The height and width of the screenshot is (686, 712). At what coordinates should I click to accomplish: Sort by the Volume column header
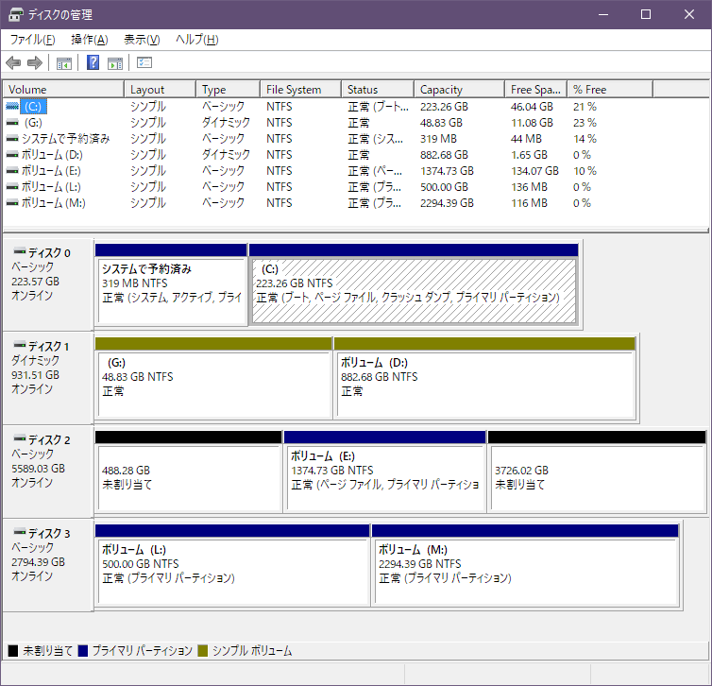coord(63,90)
